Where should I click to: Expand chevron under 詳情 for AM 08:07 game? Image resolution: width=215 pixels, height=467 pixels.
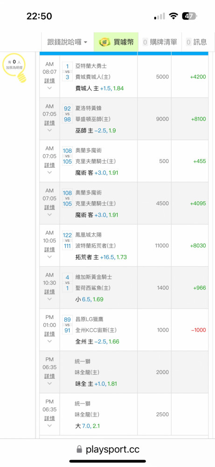tap(49, 88)
